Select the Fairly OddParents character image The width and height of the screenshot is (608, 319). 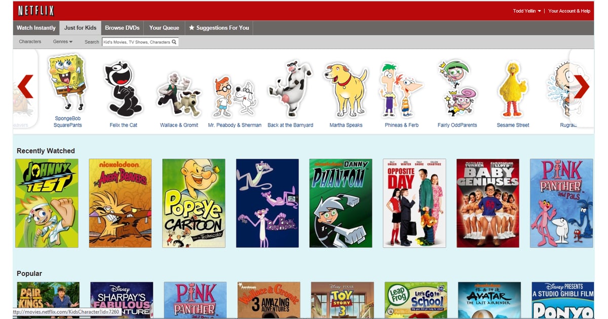click(457, 88)
